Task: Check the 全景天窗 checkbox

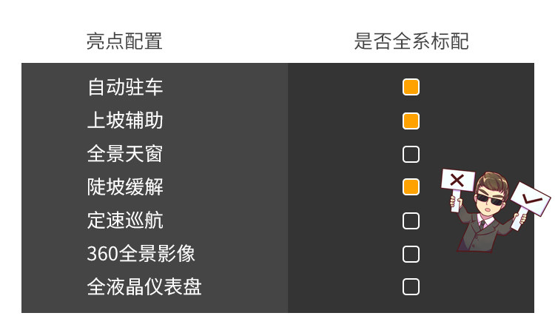Action: [x=411, y=154]
